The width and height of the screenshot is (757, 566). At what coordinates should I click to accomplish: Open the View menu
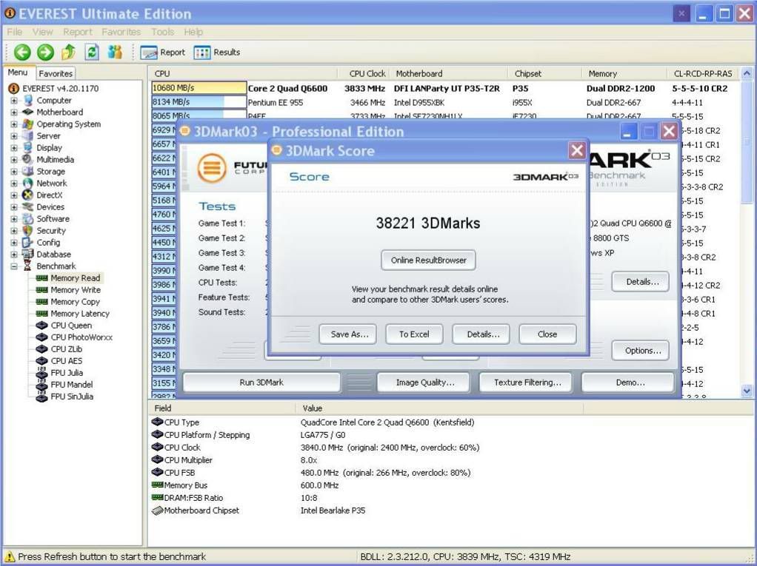point(42,32)
